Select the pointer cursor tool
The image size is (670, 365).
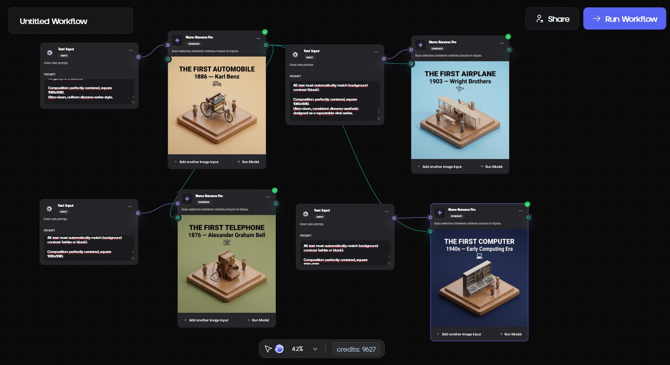pyautogui.click(x=268, y=349)
